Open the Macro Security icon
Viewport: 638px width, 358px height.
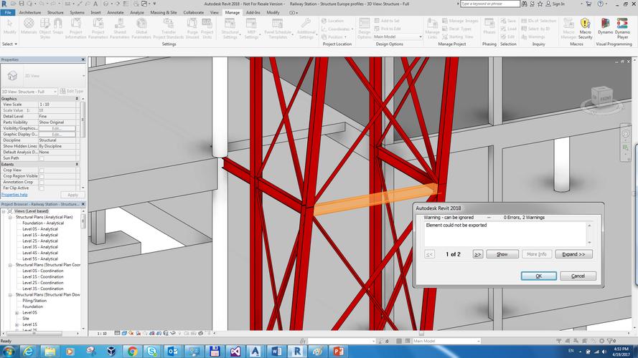pyautogui.click(x=585, y=29)
